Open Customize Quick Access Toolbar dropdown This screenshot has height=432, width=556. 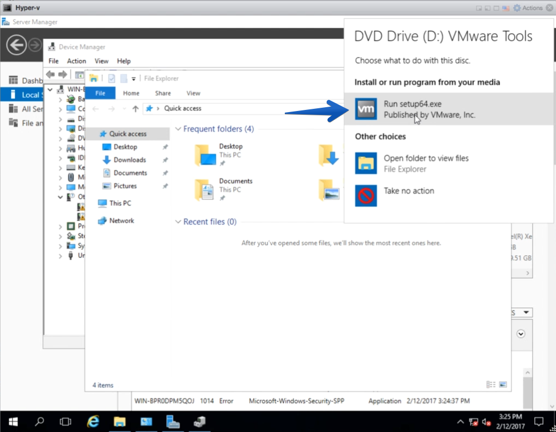pos(133,79)
